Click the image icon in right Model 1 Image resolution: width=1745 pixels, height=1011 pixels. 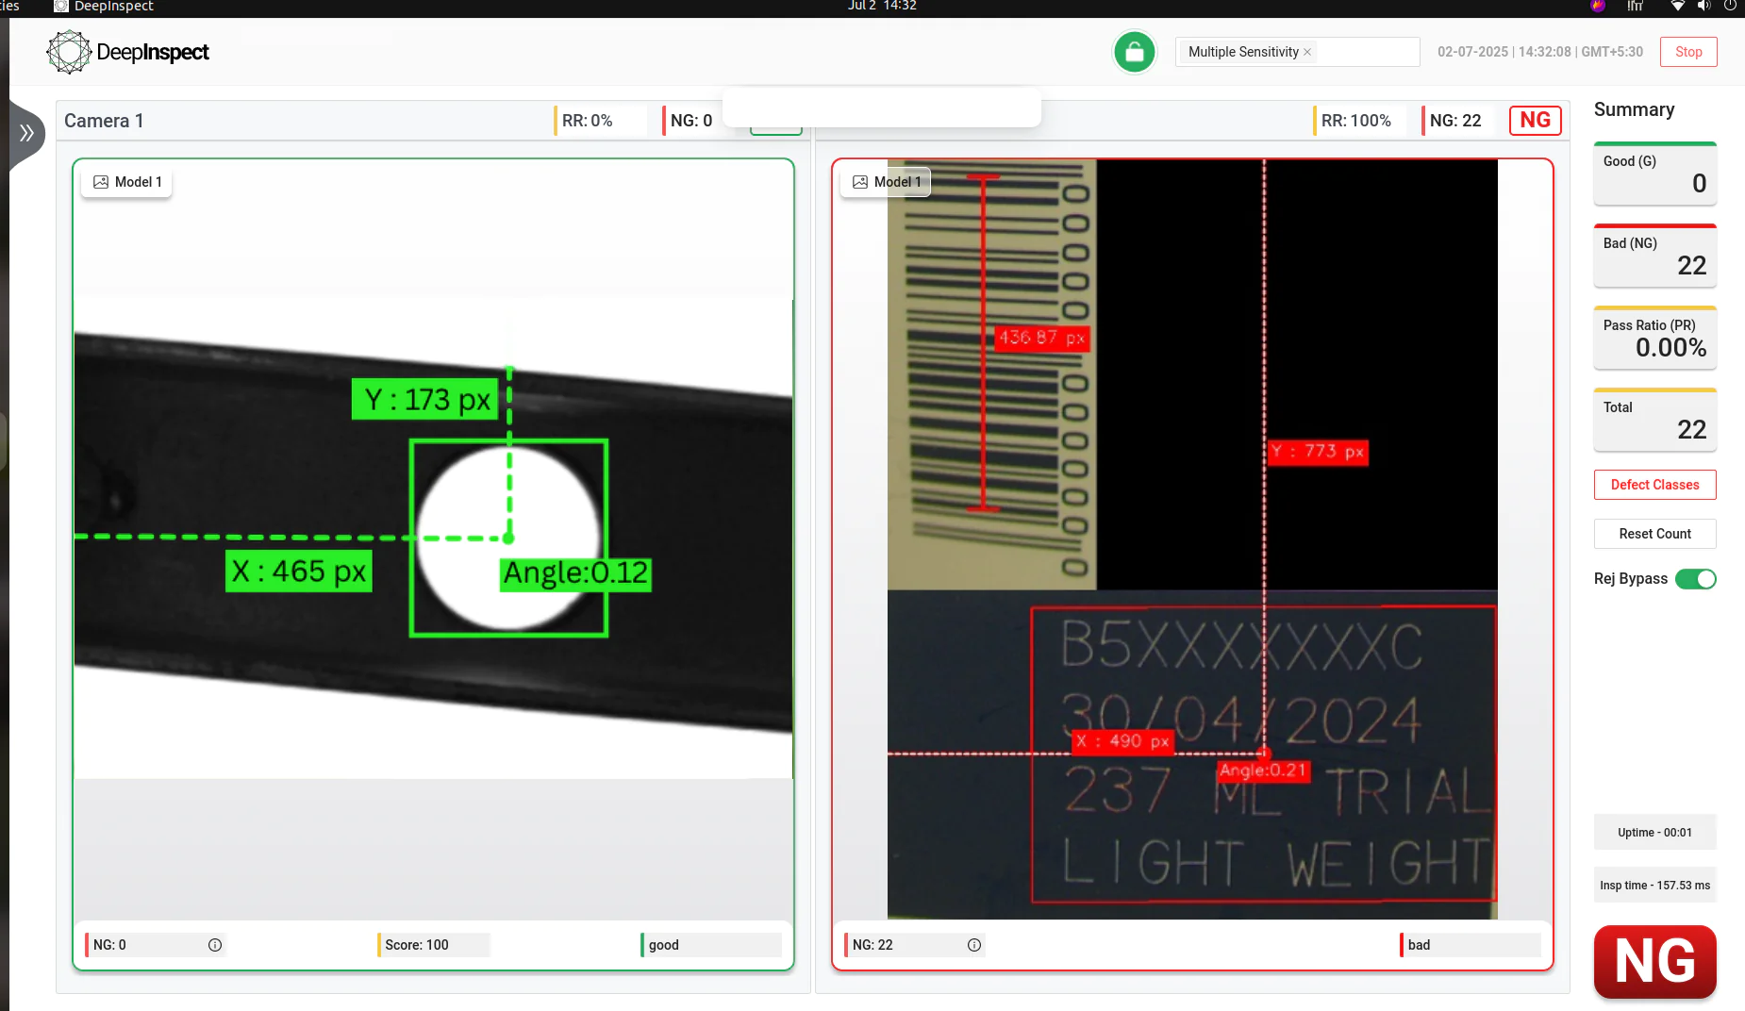[x=860, y=182]
